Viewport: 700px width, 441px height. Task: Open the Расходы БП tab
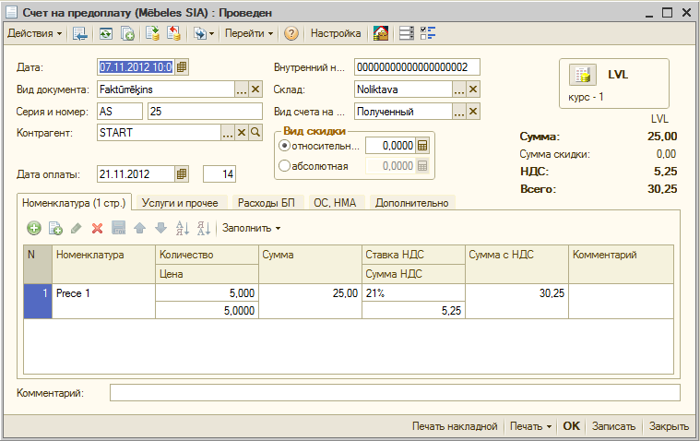point(267,203)
